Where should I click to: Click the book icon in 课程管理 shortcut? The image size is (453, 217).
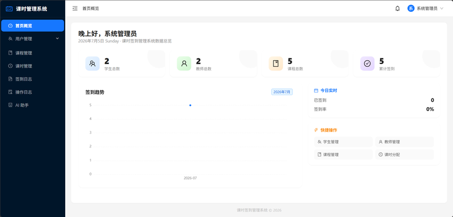tap(319, 155)
